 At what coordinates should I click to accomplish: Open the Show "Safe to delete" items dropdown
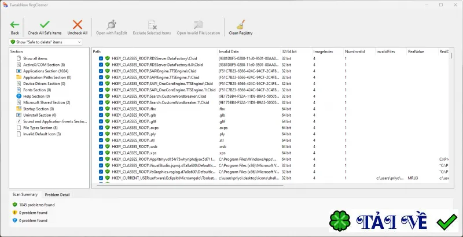(46, 42)
